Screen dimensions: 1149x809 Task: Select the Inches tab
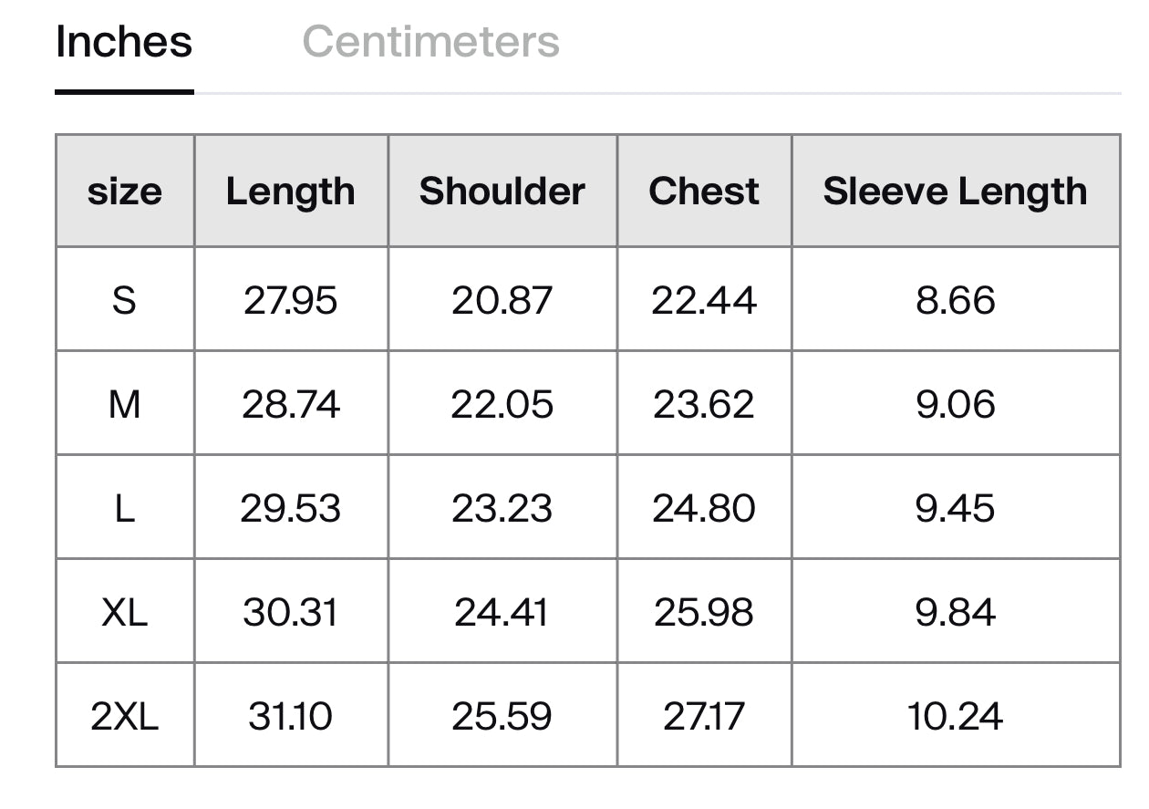pyautogui.click(x=124, y=42)
